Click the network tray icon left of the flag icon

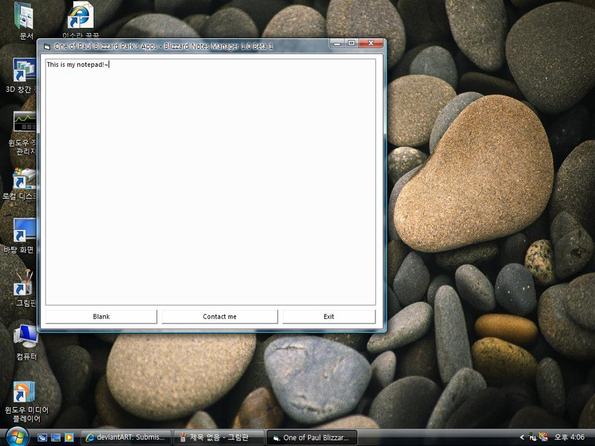tap(532, 437)
